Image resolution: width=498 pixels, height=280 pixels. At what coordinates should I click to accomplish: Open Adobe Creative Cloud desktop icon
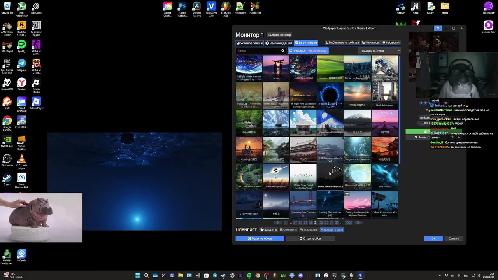point(167,9)
